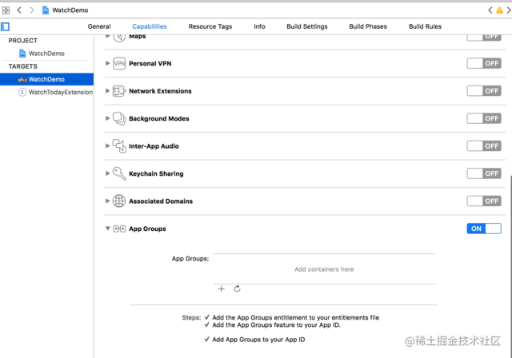Image resolution: width=512 pixels, height=358 pixels.
Task: Open the Build Rules tab
Action: 425,26
